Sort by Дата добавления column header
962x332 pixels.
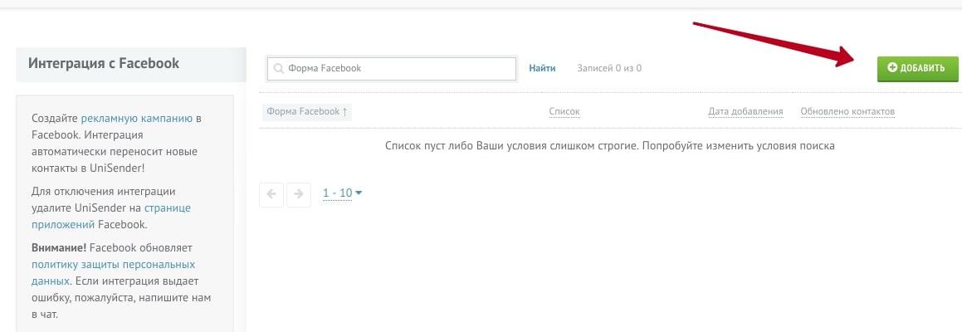pyautogui.click(x=745, y=112)
